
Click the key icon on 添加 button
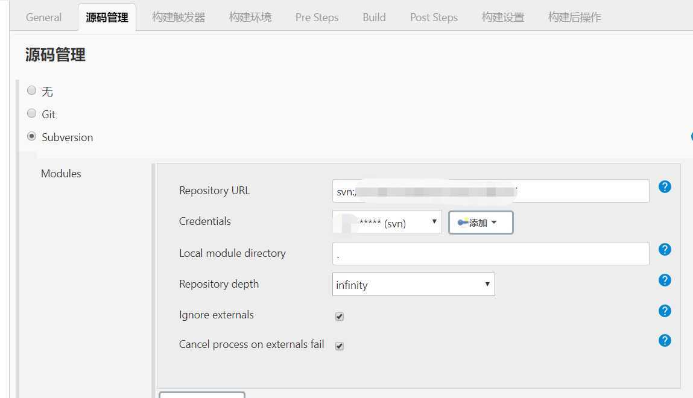point(463,222)
